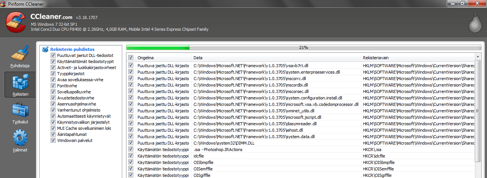487x178 pixels.
Task: Select the system.enterpriseservices.dll path entry
Action: point(267,72)
